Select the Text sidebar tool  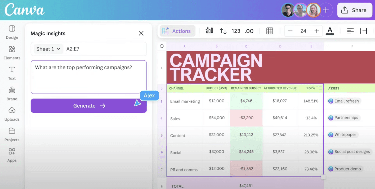coord(12,73)
